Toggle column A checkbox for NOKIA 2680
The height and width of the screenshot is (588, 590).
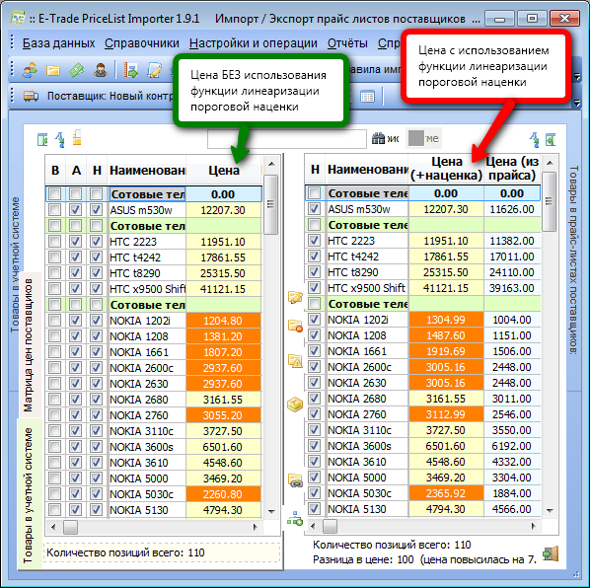tap(76, 399)
